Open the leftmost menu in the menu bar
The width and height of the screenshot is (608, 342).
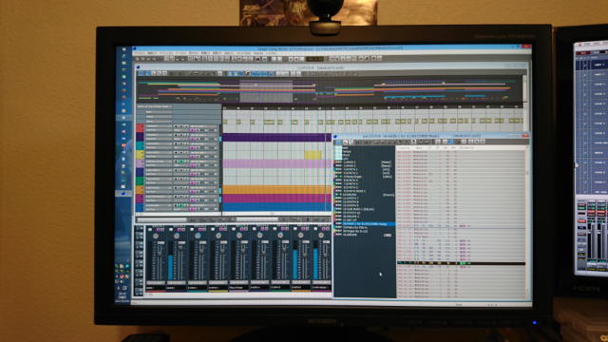tap(140, 53)
